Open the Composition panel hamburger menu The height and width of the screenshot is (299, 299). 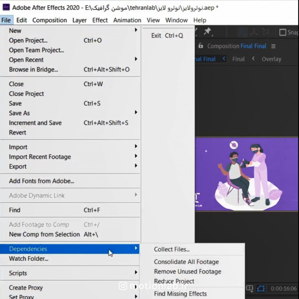pos(273,46)
